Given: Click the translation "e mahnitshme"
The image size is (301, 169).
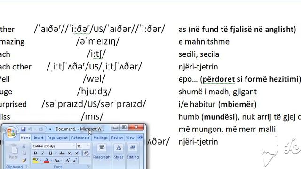Looking at the screenshot, I should click(x=204, y=42).
